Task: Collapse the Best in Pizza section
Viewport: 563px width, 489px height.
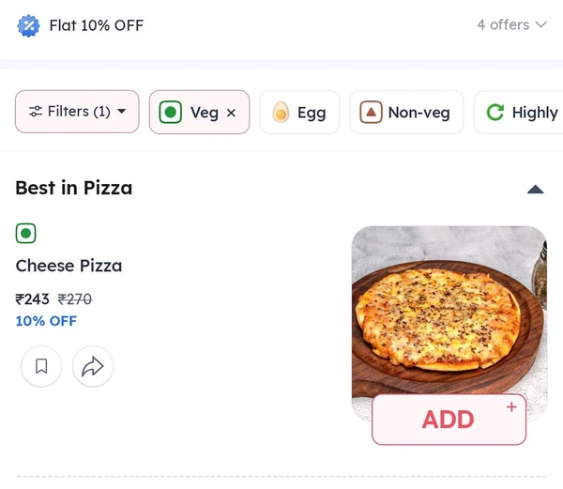Action: (x=536, y=189)
